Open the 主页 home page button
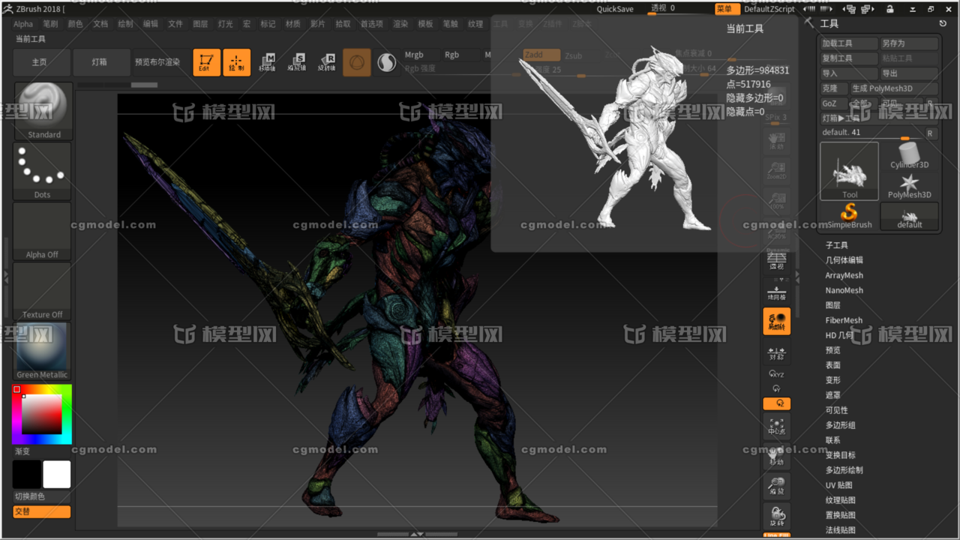The width and height of the screenshot is (960, 540). tap(40, 62)
